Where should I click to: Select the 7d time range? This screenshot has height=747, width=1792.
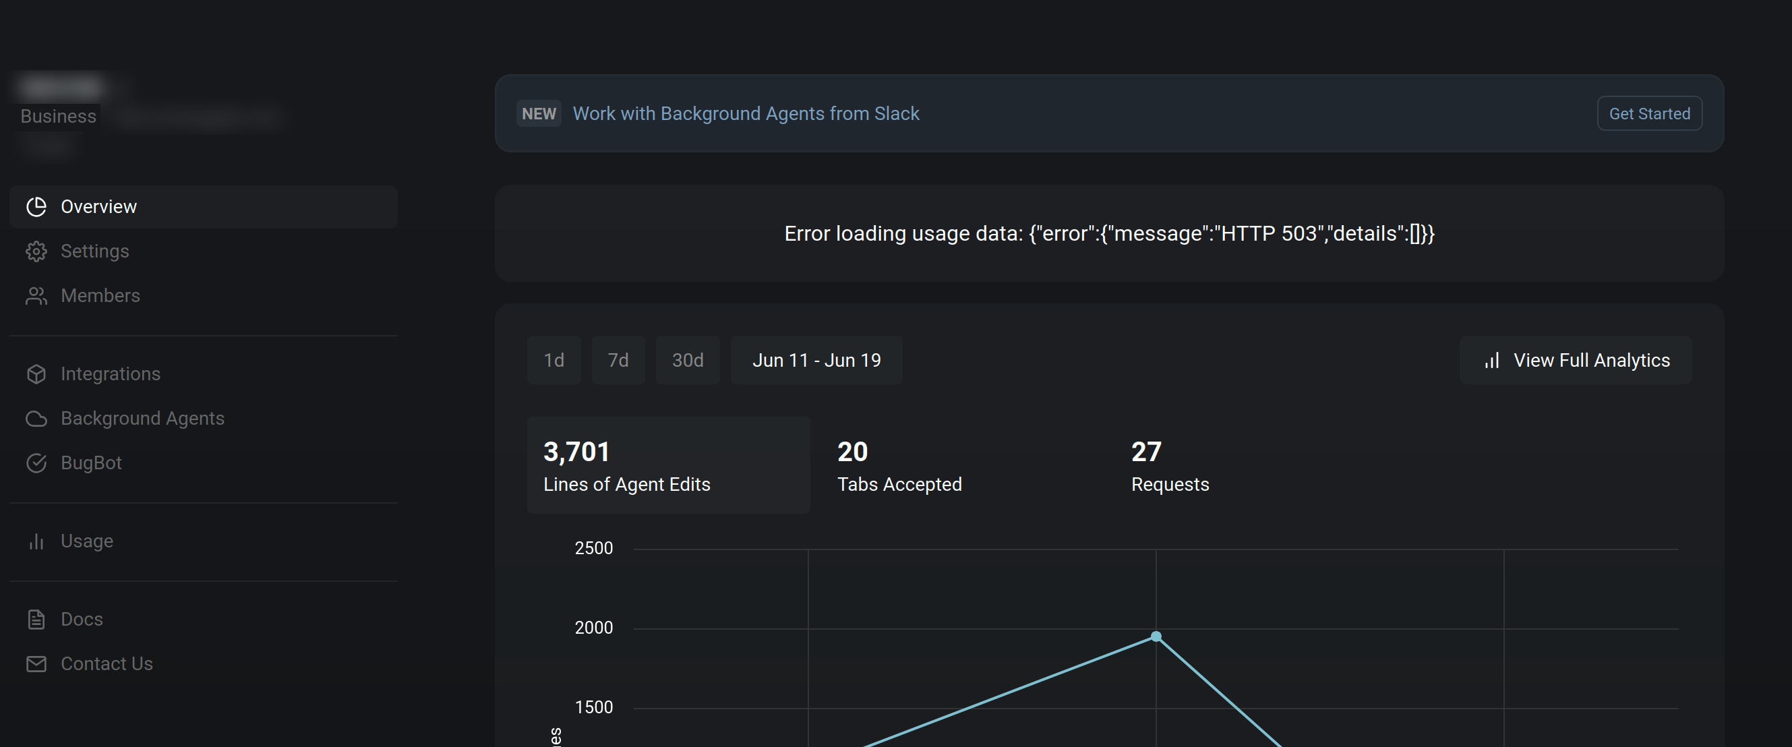(x=618, y=360)
